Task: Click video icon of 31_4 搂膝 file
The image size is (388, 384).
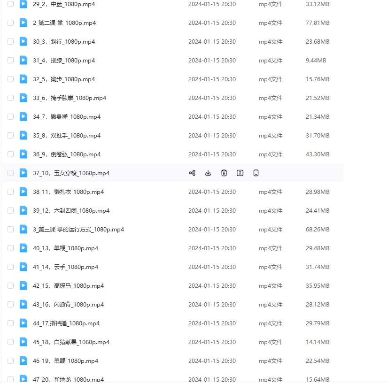Action: 23,60
